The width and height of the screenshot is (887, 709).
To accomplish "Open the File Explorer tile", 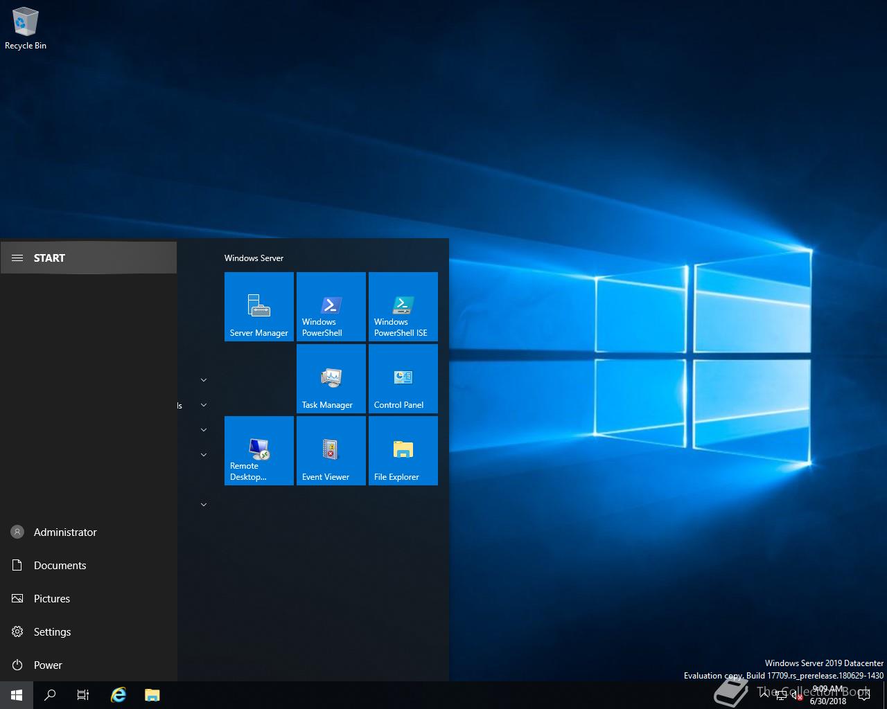I will [403, 451].
